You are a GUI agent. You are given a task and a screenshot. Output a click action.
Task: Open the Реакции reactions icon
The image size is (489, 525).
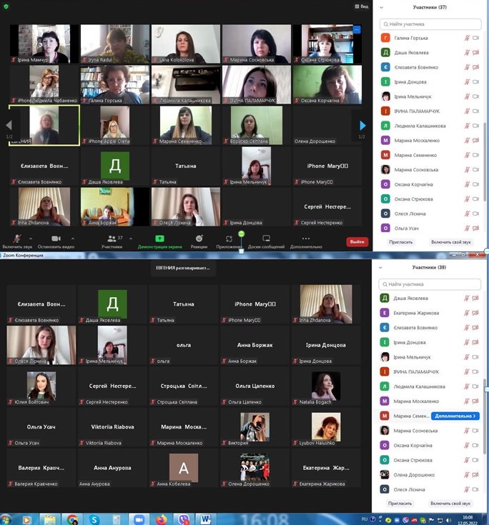(x=199, y=239)
